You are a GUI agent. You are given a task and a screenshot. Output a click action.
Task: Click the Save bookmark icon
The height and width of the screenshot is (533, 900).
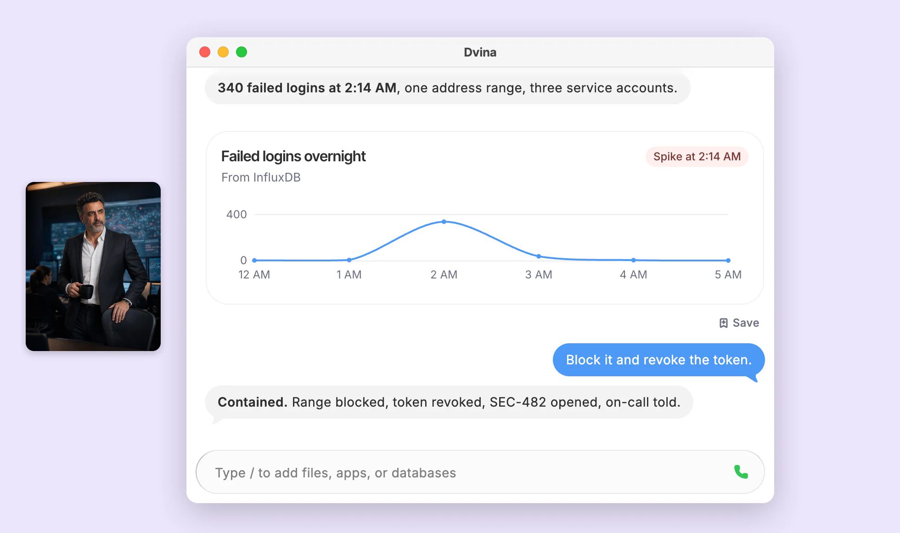tap(723, 323)
